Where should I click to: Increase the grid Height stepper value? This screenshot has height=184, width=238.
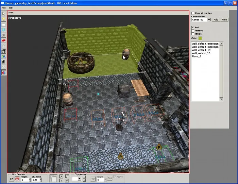coord(30,178)
